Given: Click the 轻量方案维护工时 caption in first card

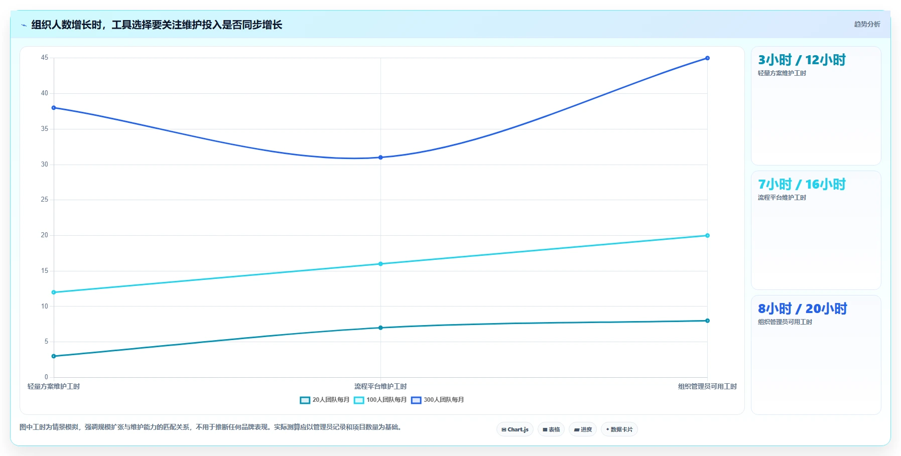Looking at the screenshot, I should tap(782, 73).
